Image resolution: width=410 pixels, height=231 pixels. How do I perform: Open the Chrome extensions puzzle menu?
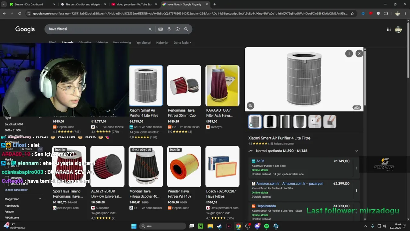tap(386, 13)
